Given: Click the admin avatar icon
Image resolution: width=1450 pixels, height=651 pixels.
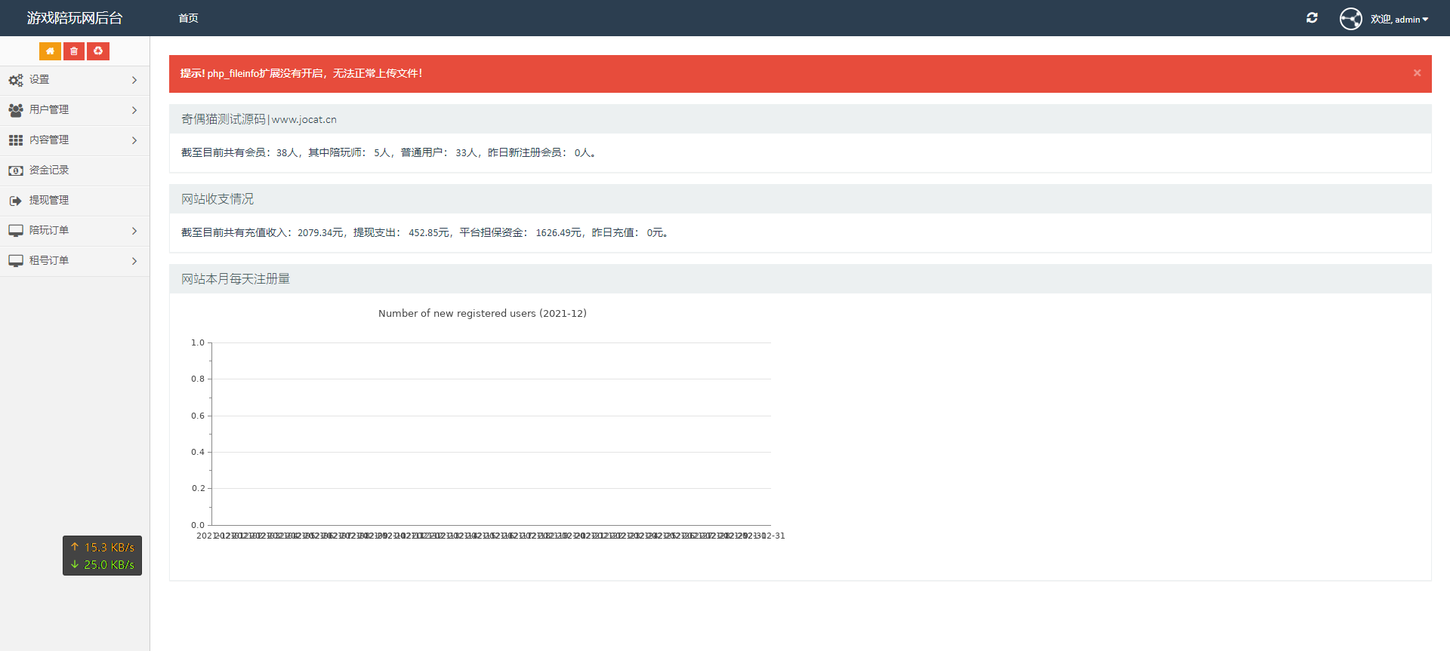Looking at the screenshot, I should [x=1351, y=19].
